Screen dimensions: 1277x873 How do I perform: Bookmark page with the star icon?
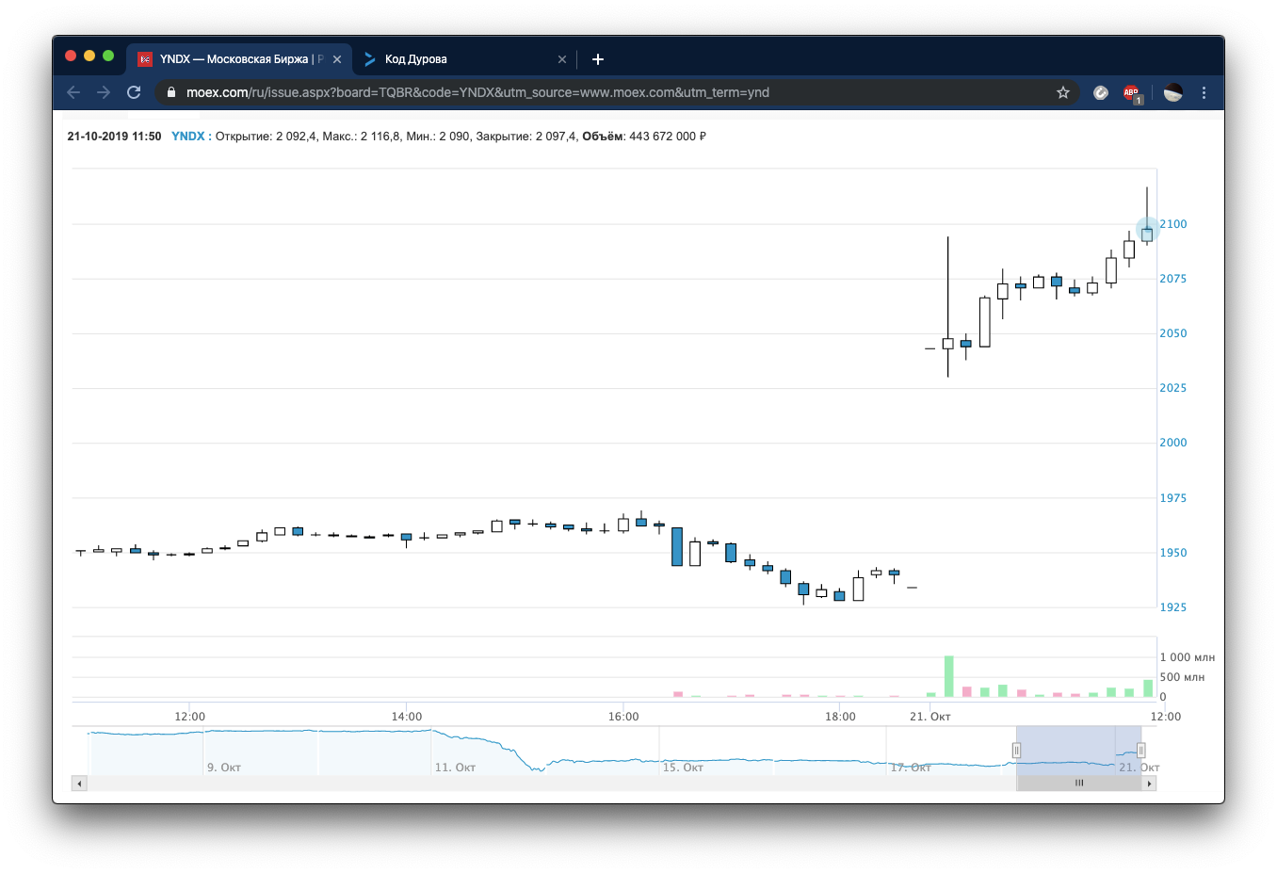click(1063, 92)
